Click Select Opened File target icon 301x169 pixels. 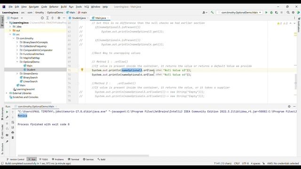tap(42, 18)
